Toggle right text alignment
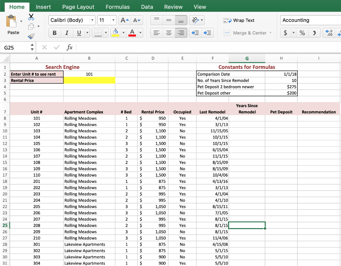Screen dimensions: 341x266 pos(180,33)
